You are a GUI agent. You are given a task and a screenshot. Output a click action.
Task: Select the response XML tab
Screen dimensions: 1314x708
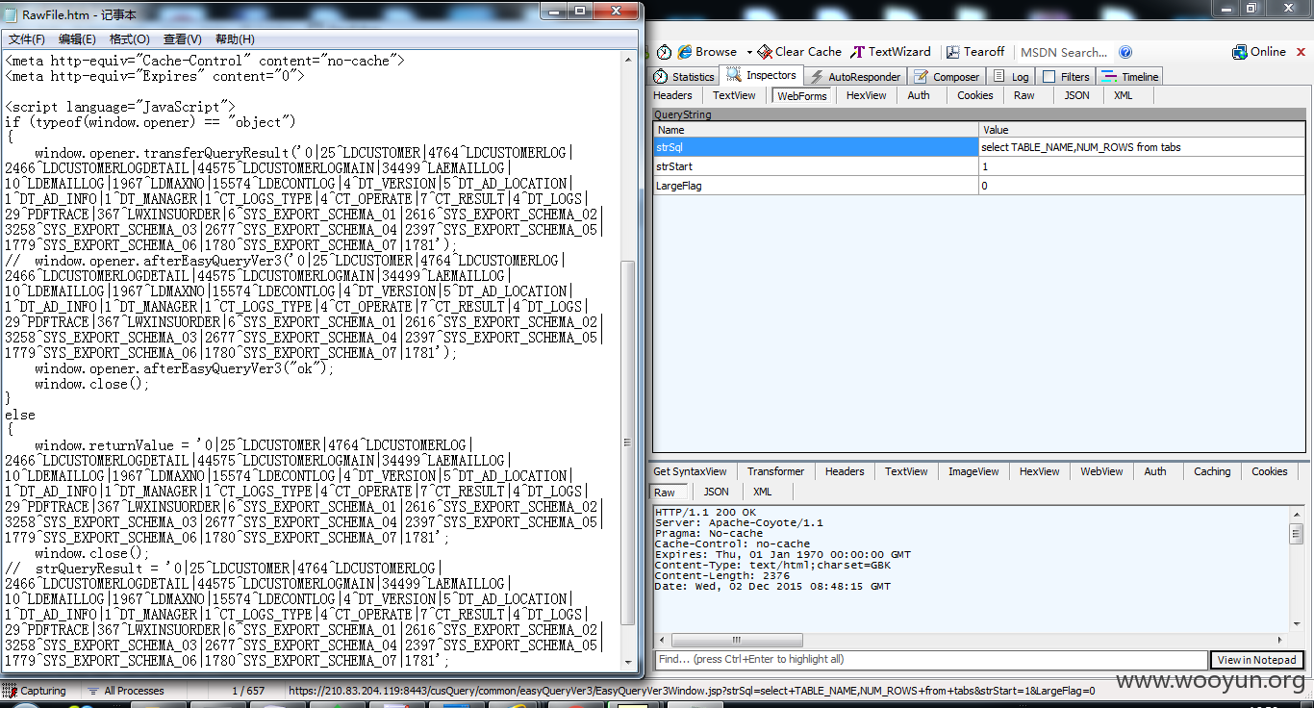coord(762,492)
